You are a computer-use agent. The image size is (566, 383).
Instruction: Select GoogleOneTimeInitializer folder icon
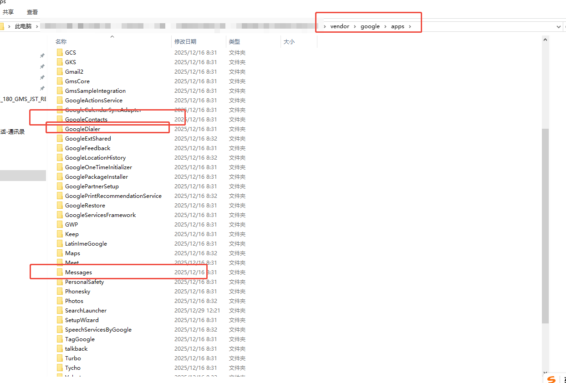60,167
